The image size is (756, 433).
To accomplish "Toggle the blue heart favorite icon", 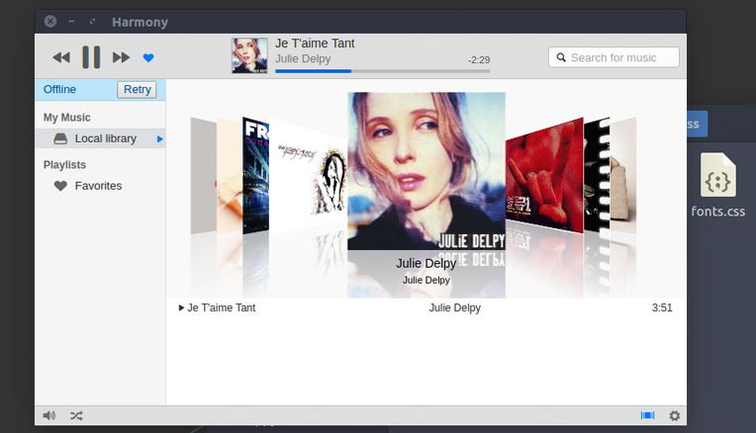I will pos(148,57).
